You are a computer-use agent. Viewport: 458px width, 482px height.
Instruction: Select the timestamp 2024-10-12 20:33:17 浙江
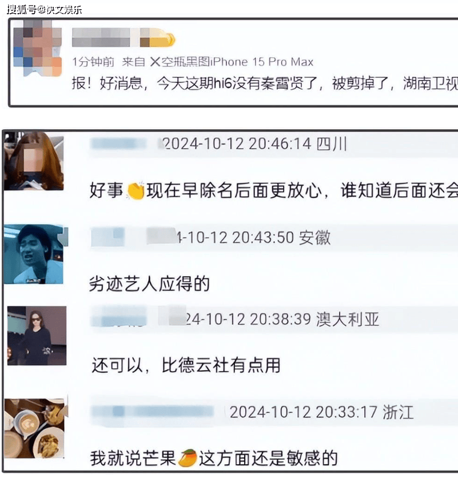coord(322,412)
